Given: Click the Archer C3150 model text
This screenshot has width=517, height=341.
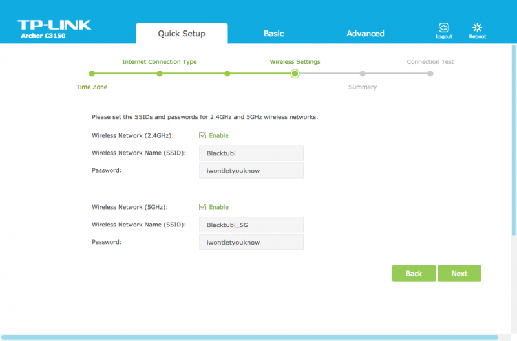Looking at the screenshot, I should tap(43, 36).
